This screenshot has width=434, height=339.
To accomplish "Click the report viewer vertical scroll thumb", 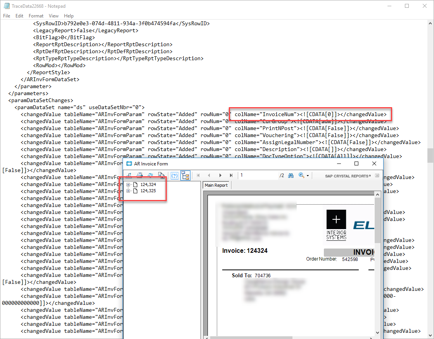I will (377, 221).
